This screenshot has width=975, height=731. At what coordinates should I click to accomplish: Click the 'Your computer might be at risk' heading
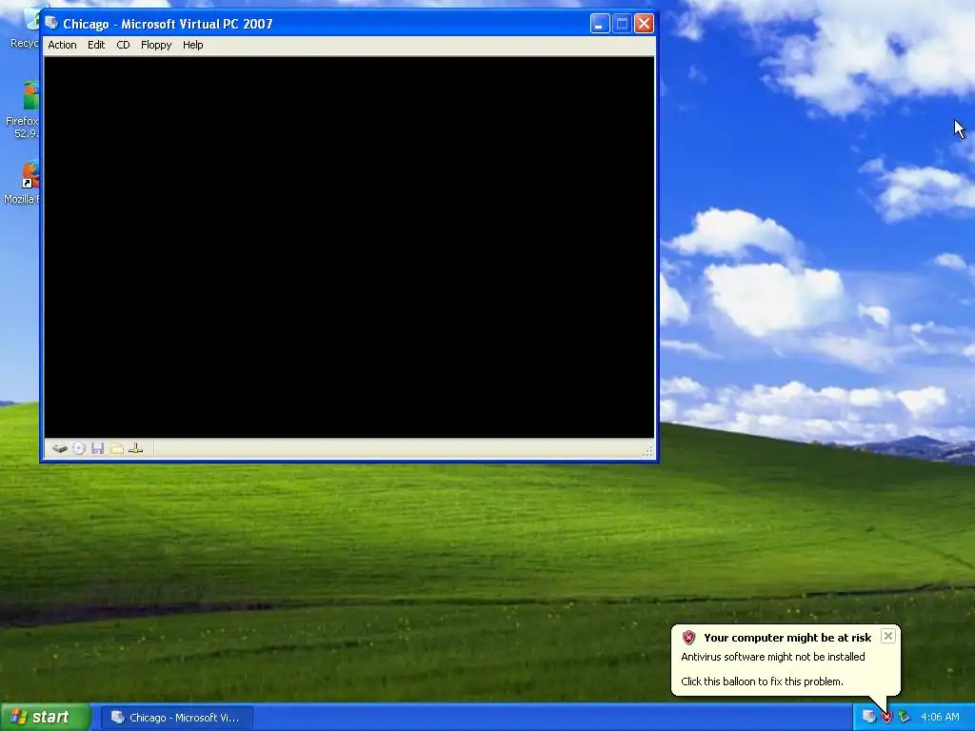click(787, 637)
